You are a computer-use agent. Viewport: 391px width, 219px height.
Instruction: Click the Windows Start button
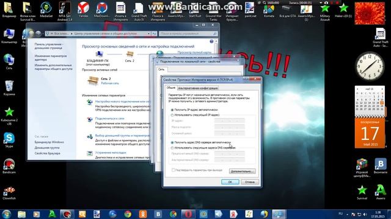click(x=7, y=214)
